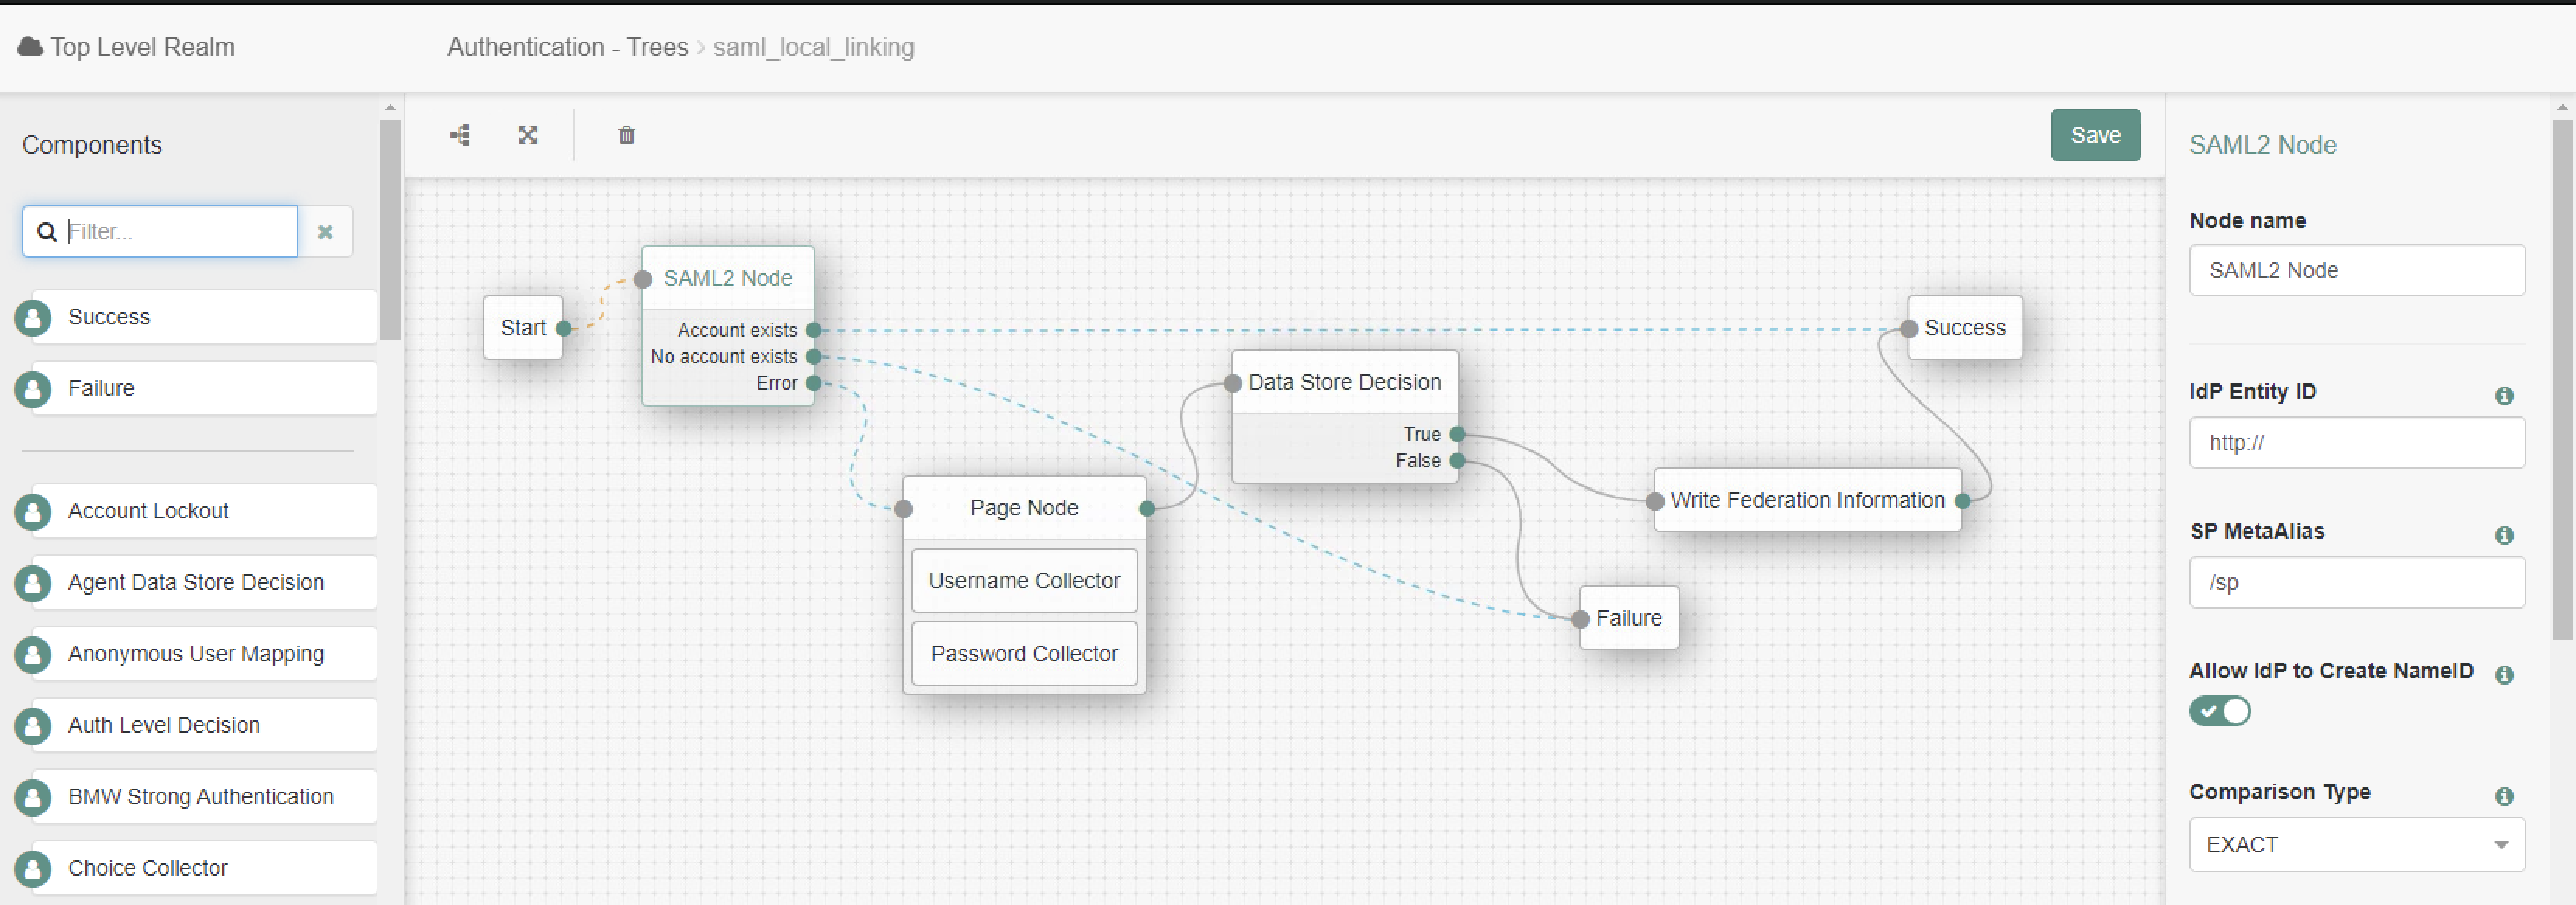Click the auto layout tree icon
The height and width of the screenshot is (905, 2576).
460,135
